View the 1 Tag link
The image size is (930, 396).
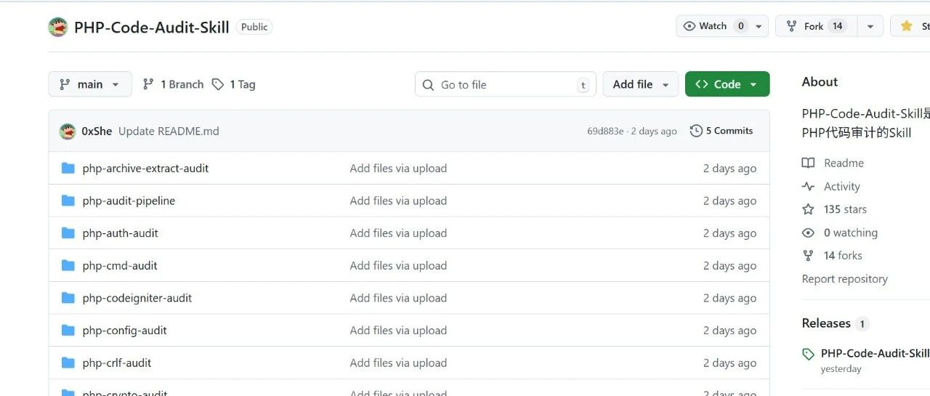point(233,84)
